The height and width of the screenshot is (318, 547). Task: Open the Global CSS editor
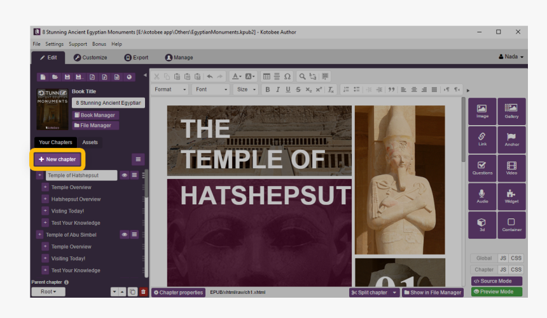pyautogui.click(x=516, y=258)
